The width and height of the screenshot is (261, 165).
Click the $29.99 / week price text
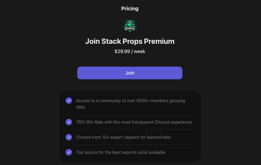coord(130,51)
